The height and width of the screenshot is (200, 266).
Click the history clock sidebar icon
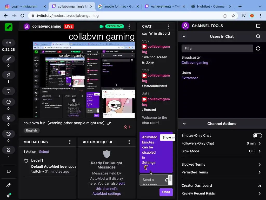[9, 134]
